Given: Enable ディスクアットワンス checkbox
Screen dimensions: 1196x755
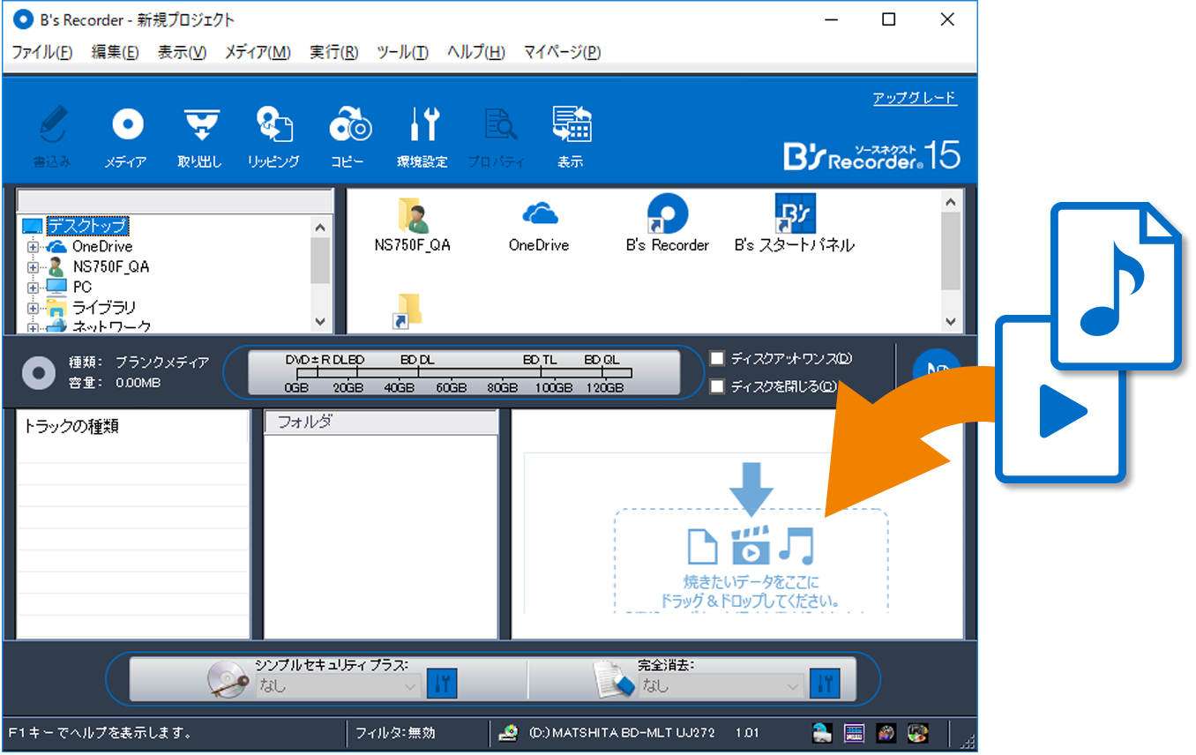Looking at the screenshot, I should pyautogui.click(x=717, y=358).
